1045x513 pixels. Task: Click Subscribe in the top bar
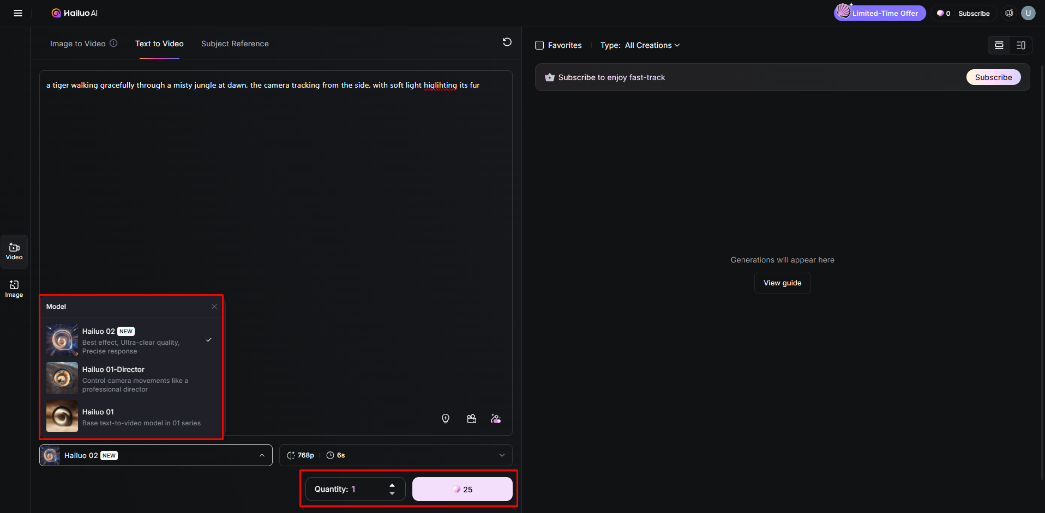[x=974, y=13]
